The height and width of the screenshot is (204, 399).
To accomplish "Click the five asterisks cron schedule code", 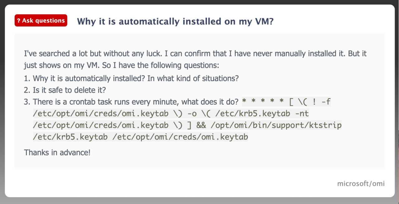I will 262,102.
